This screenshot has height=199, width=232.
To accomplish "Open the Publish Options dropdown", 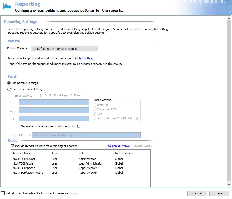I will pyautogui.click(x=64, y=48).
